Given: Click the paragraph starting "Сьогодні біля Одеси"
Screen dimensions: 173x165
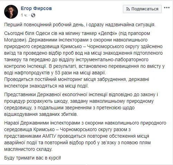Looking at the screenshot, I should tap(84, 53).
